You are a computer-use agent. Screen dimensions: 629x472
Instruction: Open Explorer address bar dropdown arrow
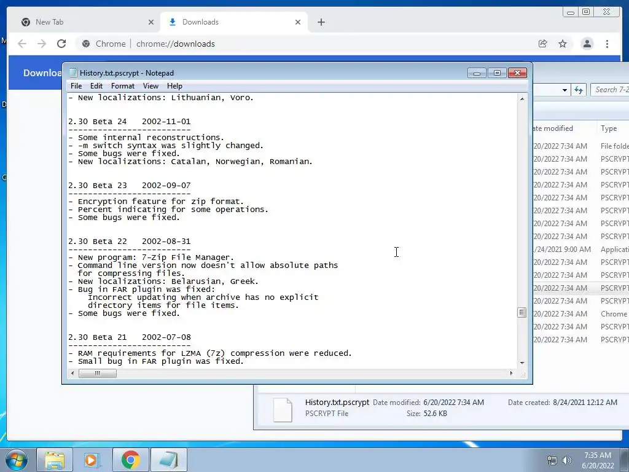(x=565, y=90)
